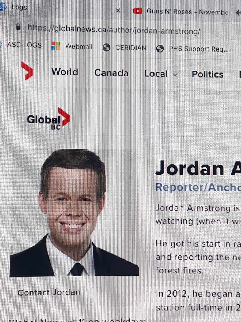Open the PHS Support Req bookmark
The image size is (241, 322).
pos(199,49)
